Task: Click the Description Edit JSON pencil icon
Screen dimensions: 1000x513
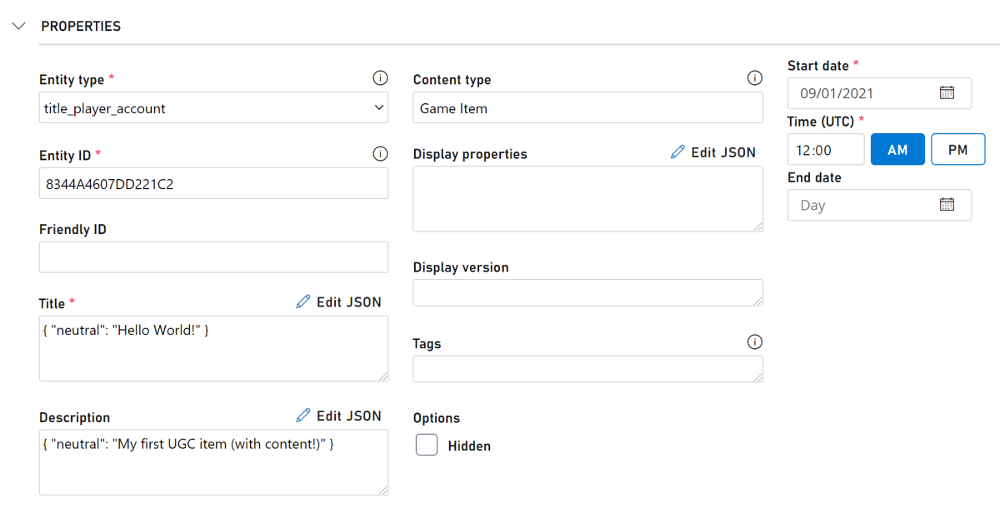Action: tap(303, 416)
